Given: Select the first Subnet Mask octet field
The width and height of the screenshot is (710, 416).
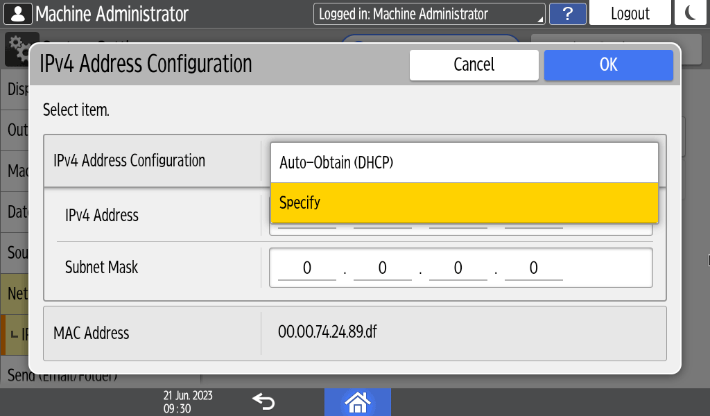Looking at the screenshot, I should click(x=307, y=268).
